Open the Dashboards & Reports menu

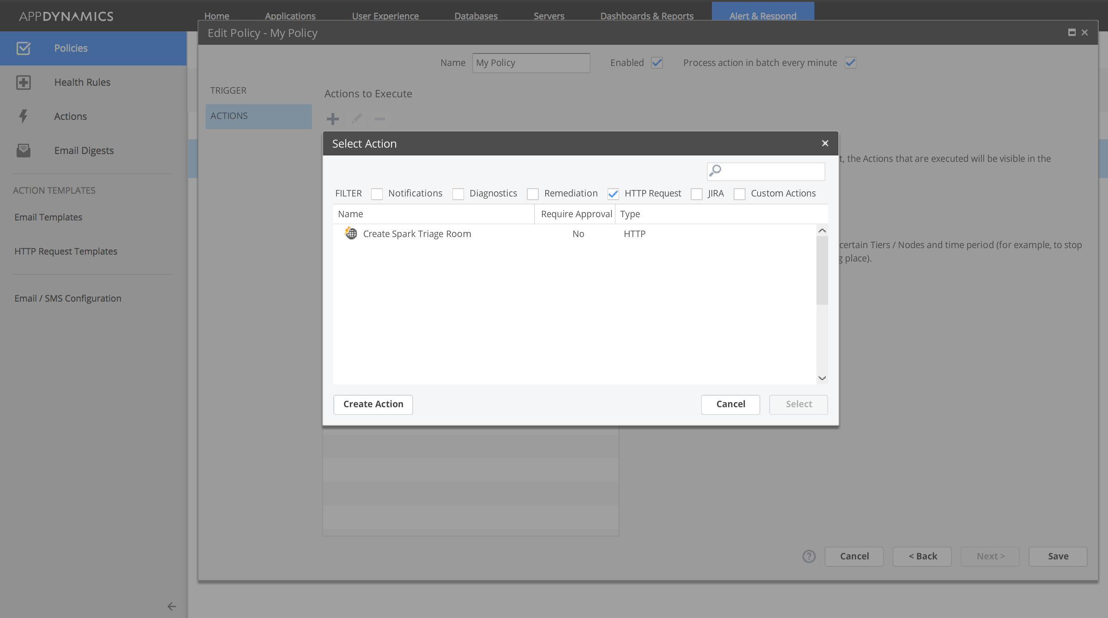(645, 15)
